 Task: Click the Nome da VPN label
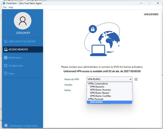tap(72, 79)
